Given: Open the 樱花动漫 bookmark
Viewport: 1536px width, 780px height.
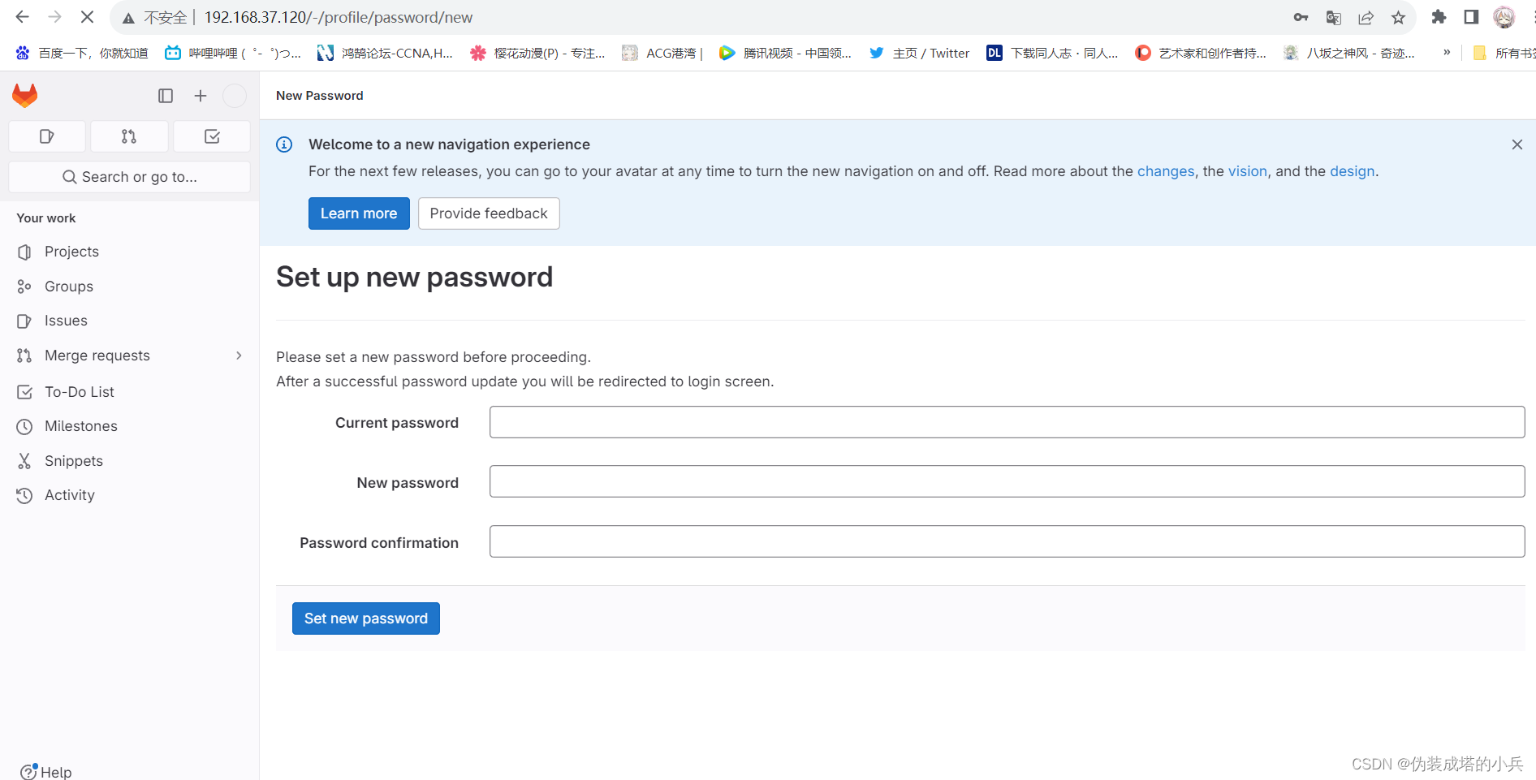Looking at the screenshot, I should tap(538, 53).
